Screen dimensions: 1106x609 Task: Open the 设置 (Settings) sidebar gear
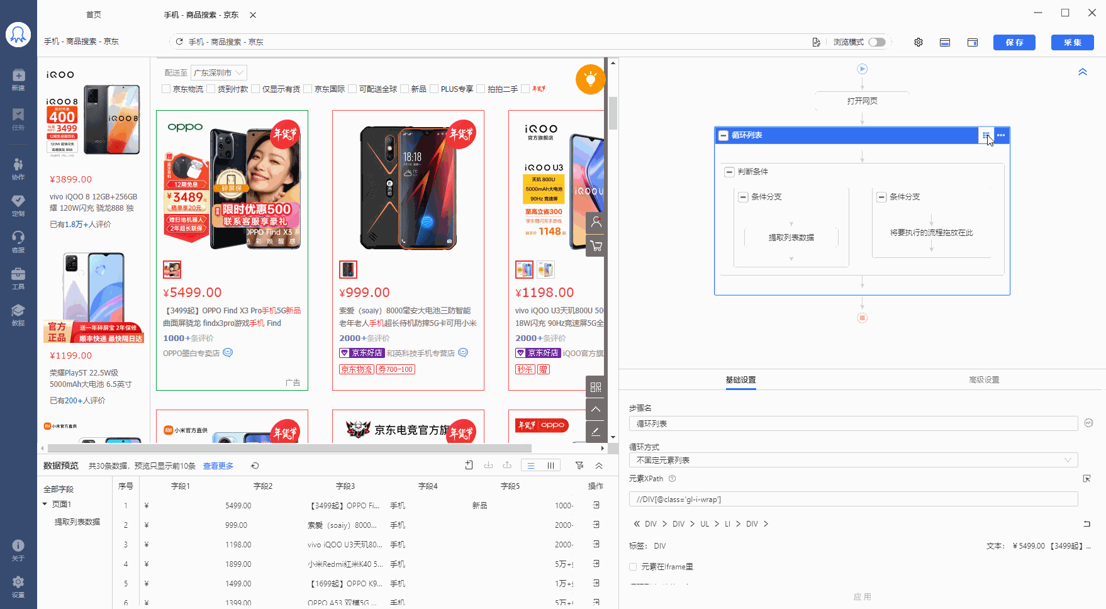[18, 586]
